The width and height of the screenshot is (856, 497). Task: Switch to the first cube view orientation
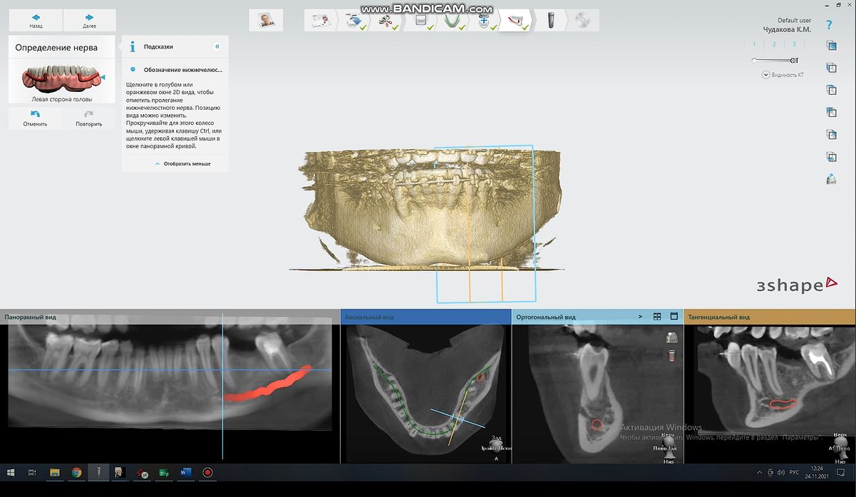pyautogui.click(x=831, y=46)
